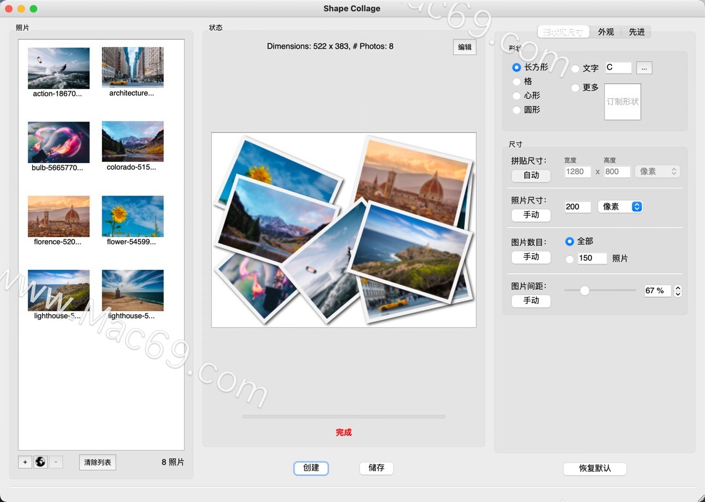Click 清除列表 to clear the photo list

pyautogui.click(x=97, y=462)
